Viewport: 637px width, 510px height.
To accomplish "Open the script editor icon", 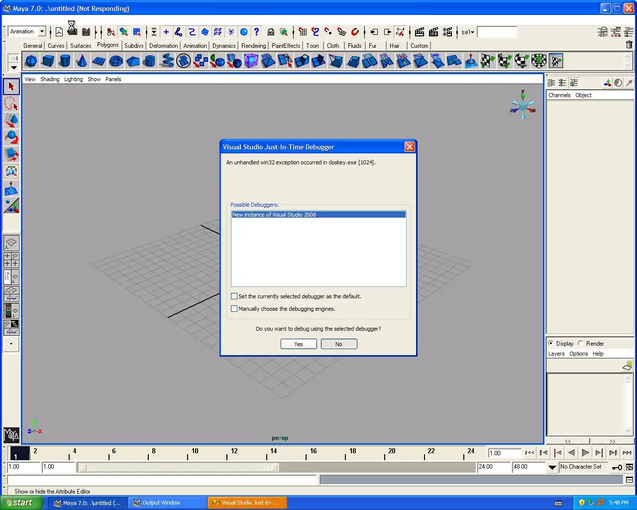I will tap(630, 480).
